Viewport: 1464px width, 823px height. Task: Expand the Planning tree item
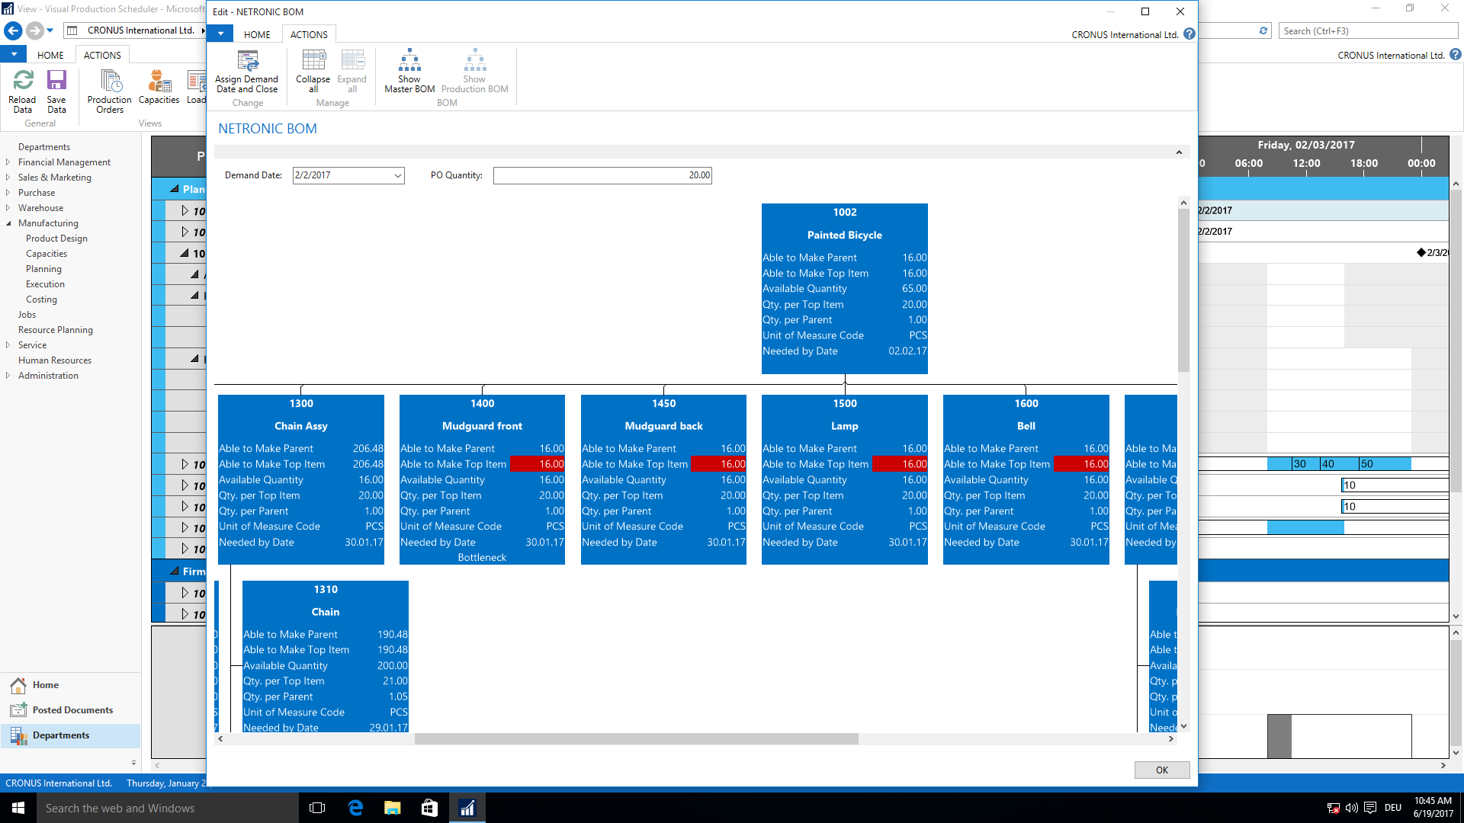click(x=43, y=268)
